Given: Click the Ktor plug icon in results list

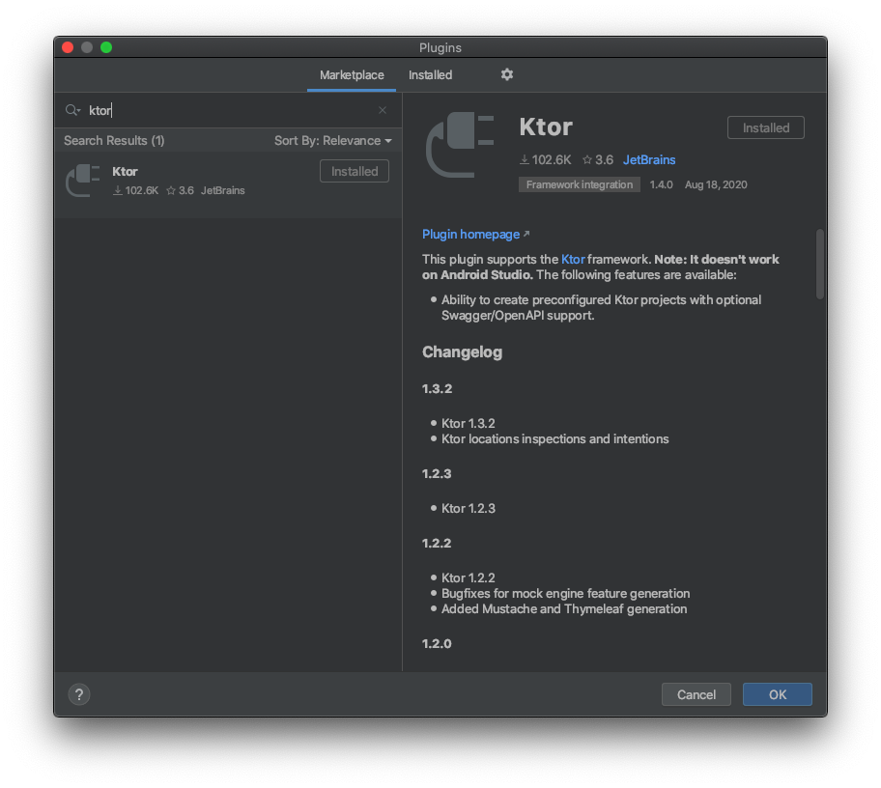Looking at the screenshot, I should 83,181.
